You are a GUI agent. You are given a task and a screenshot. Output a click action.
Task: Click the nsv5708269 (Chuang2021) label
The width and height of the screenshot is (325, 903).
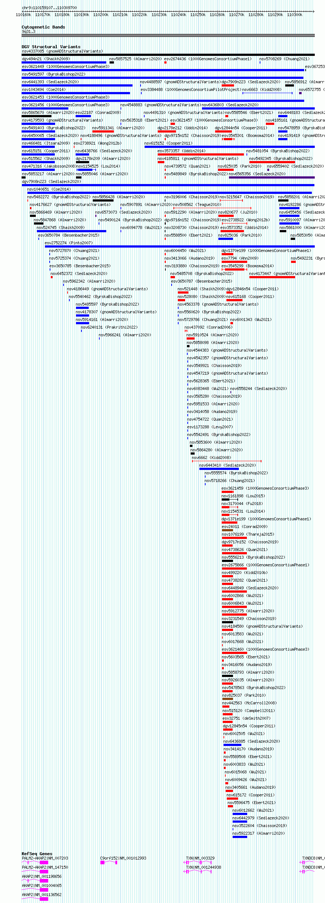[x=284, y=59]
